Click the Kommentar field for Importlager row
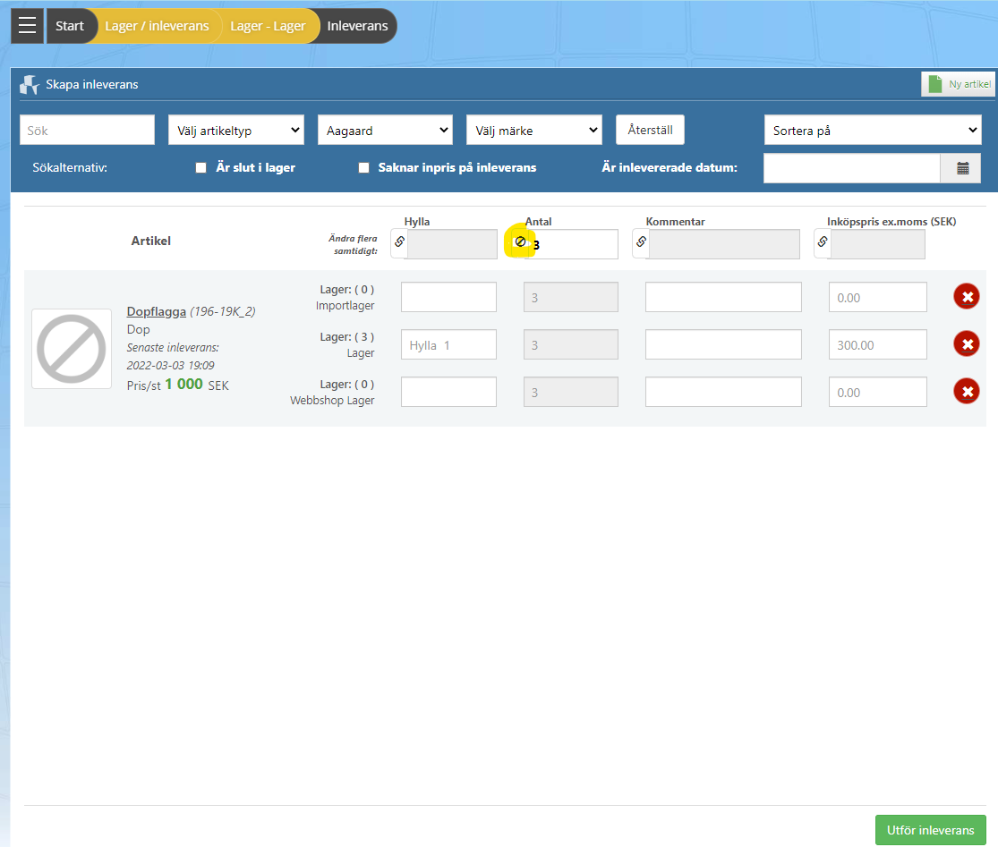The height and width of the screenshot is (847, 998). 723,297
